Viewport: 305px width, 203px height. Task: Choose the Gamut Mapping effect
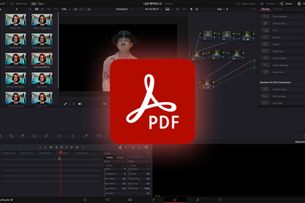tap(282, 65)
